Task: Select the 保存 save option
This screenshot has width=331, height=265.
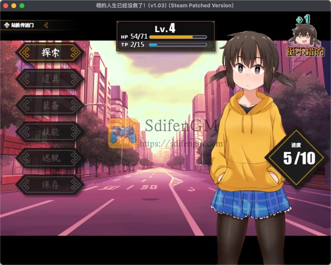Action: click(x=50, y=185)
